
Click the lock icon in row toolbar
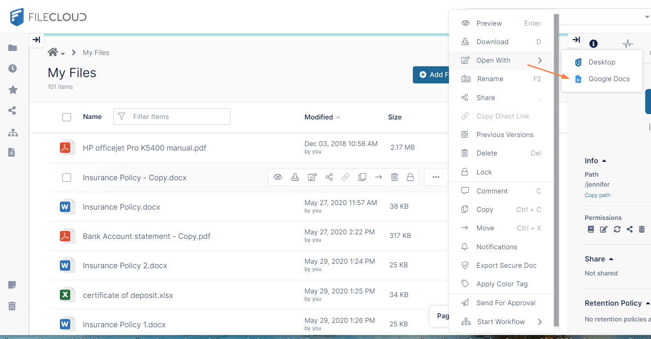(410, 177)
